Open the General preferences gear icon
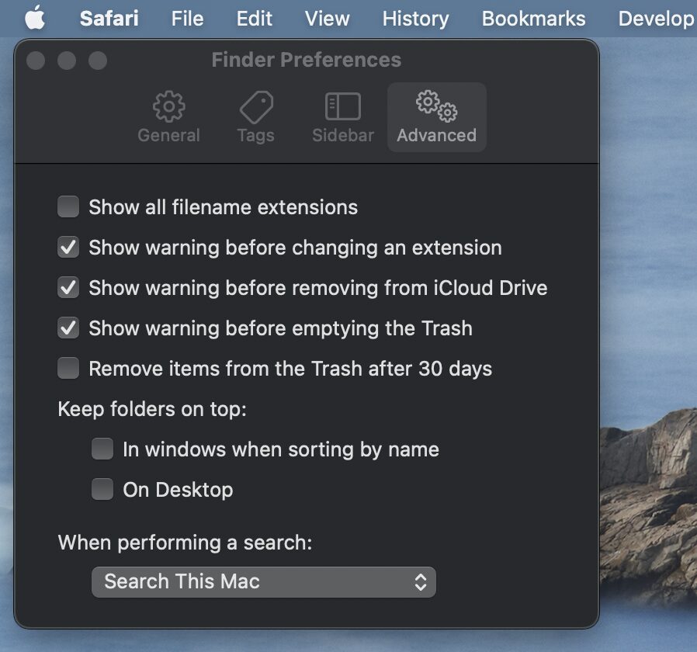 pyautogui.click(x=168, y=107)
